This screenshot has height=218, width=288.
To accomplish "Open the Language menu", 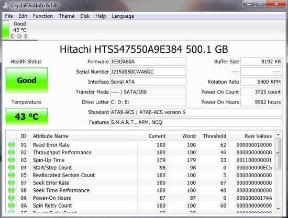I will [x=123, y=16].
